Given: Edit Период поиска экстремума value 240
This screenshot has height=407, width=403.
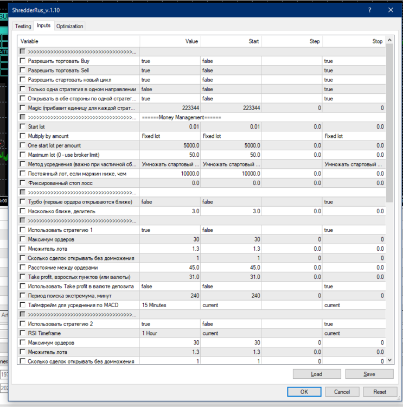Looking at the screenshot, I should click(170, 296).
